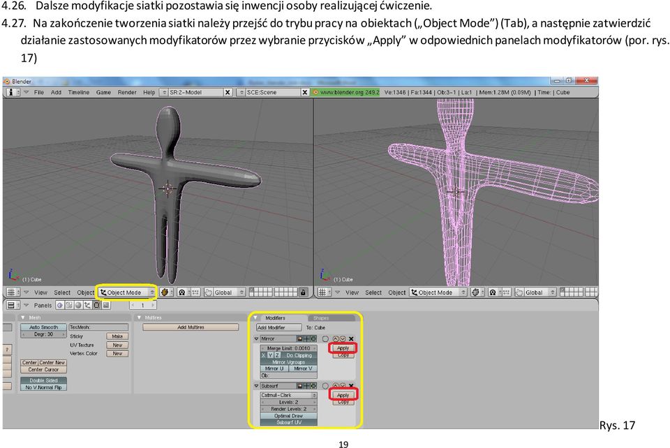Adjust Subsurf Render Levels: 2 field
Viewport: 670px width, 448px height.
289,409
